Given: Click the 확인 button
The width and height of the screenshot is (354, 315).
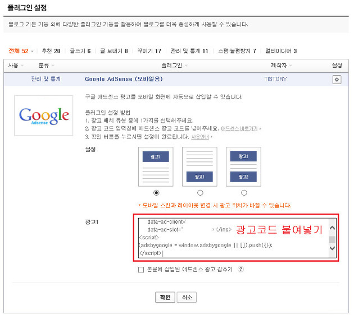Looking at the screenshot, I should 165,297.
